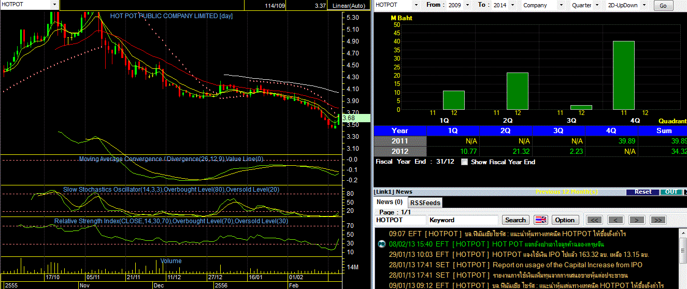This screenshot has width=687, height=289.
Task: Click the 114/109 value in the chart header
Action: [275, 6]
